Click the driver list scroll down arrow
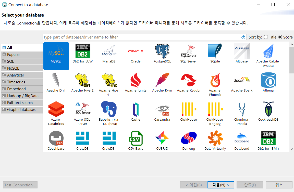This screenshot has width=294, height=192. point(291,149)
